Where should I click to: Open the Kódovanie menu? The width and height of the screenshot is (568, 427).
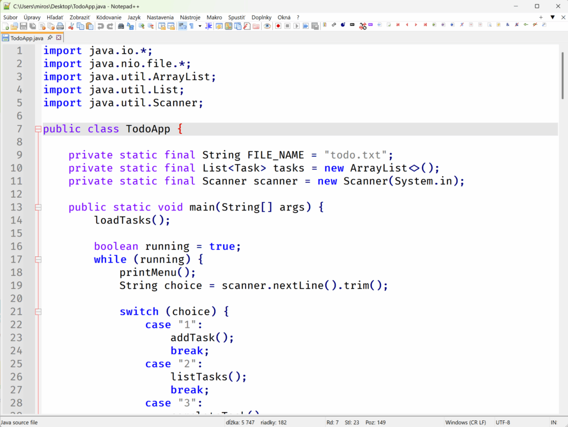tap(109, 17)
